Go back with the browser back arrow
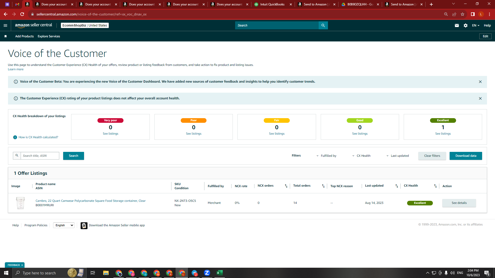 click(5, 14)
